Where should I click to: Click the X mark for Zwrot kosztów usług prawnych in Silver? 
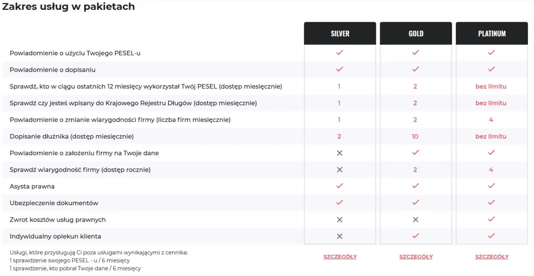pos(340,219)
